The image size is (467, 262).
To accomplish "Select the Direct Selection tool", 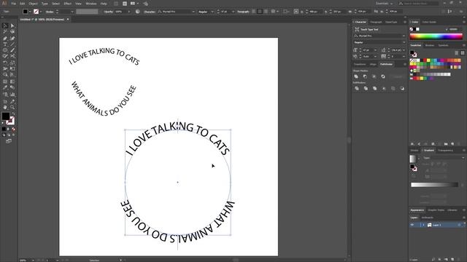I will pos(12,26).
